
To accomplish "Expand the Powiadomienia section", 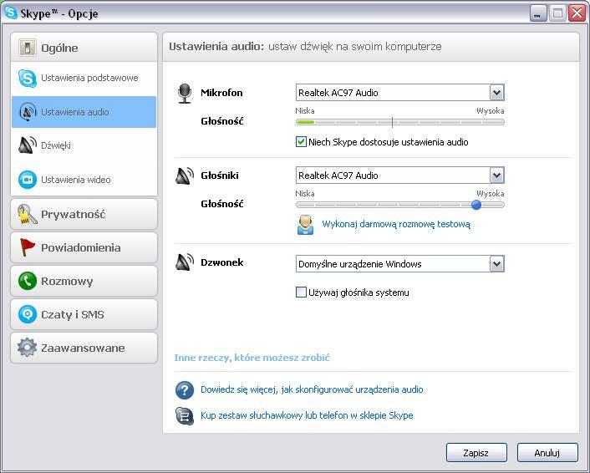I will (84, 247).
